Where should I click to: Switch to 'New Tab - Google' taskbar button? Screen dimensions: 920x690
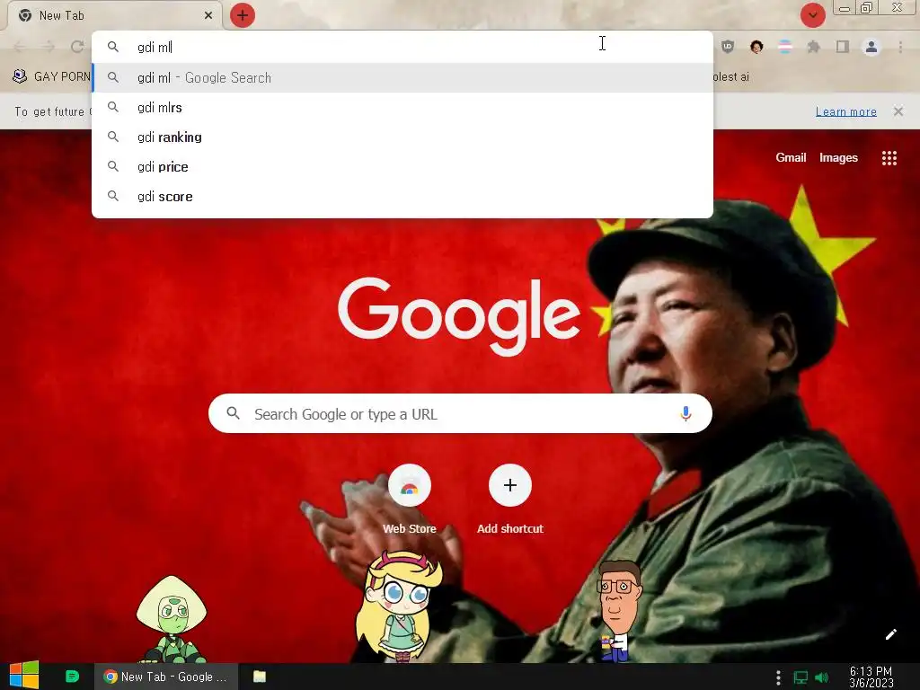click(x=166, y=677)
